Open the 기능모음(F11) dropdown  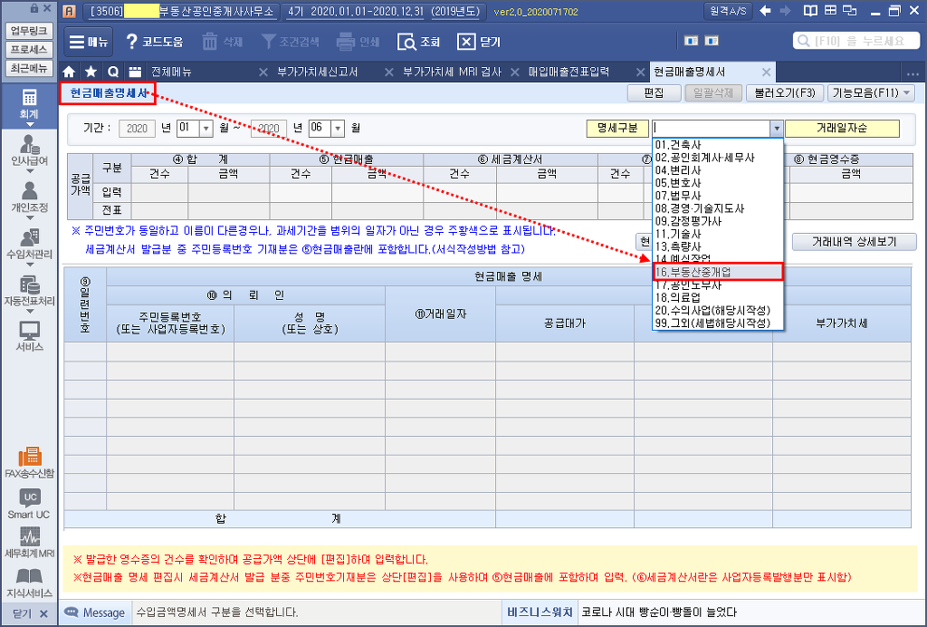[x=871, y=92]
